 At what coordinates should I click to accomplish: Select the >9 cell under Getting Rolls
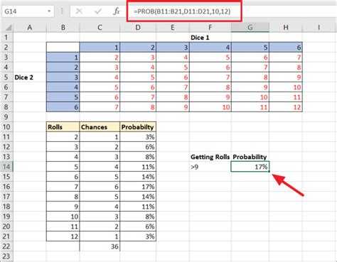[210, 167]
